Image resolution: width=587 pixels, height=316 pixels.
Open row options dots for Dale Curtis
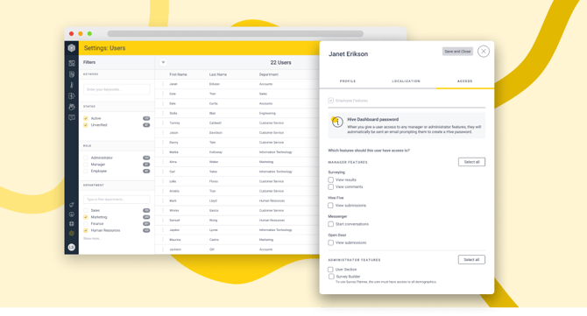click(163, 103)
